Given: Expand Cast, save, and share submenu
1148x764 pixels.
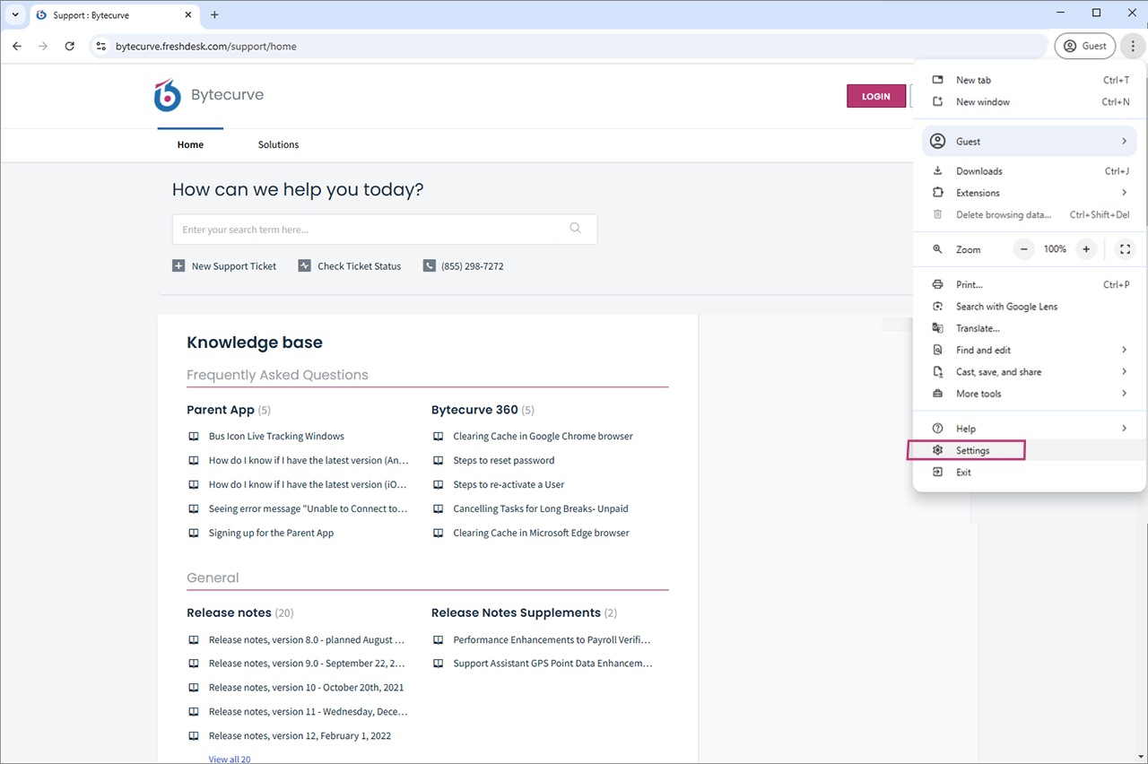Looking at the screenshot, I should [x=1030, y=371].
